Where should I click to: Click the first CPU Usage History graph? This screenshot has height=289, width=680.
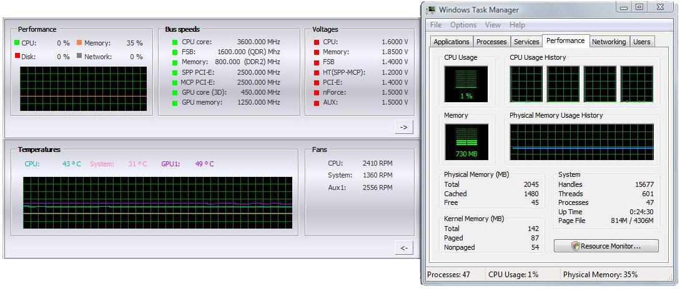[526, 84]
